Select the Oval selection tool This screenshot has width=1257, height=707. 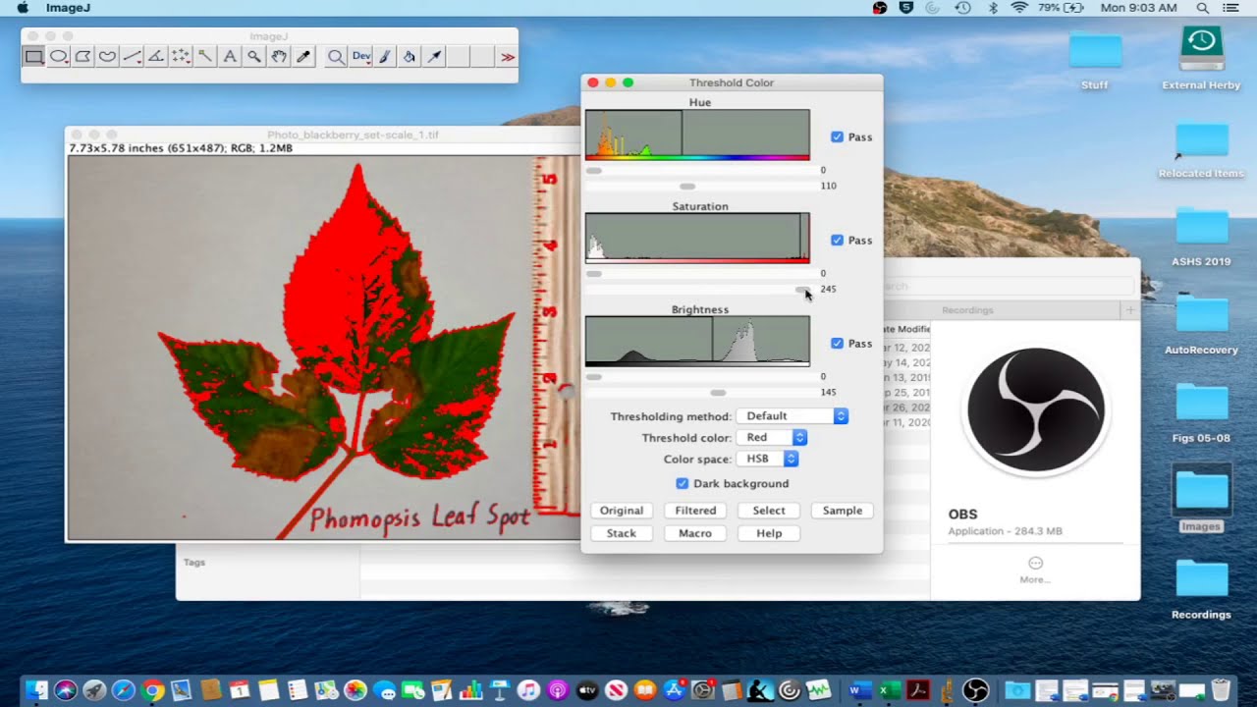pos(58,57)
